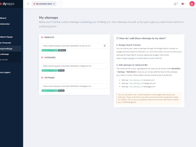Click the Textpages section sitemap icon
Viewport: 196px width, 147px height.
(42, 78)
